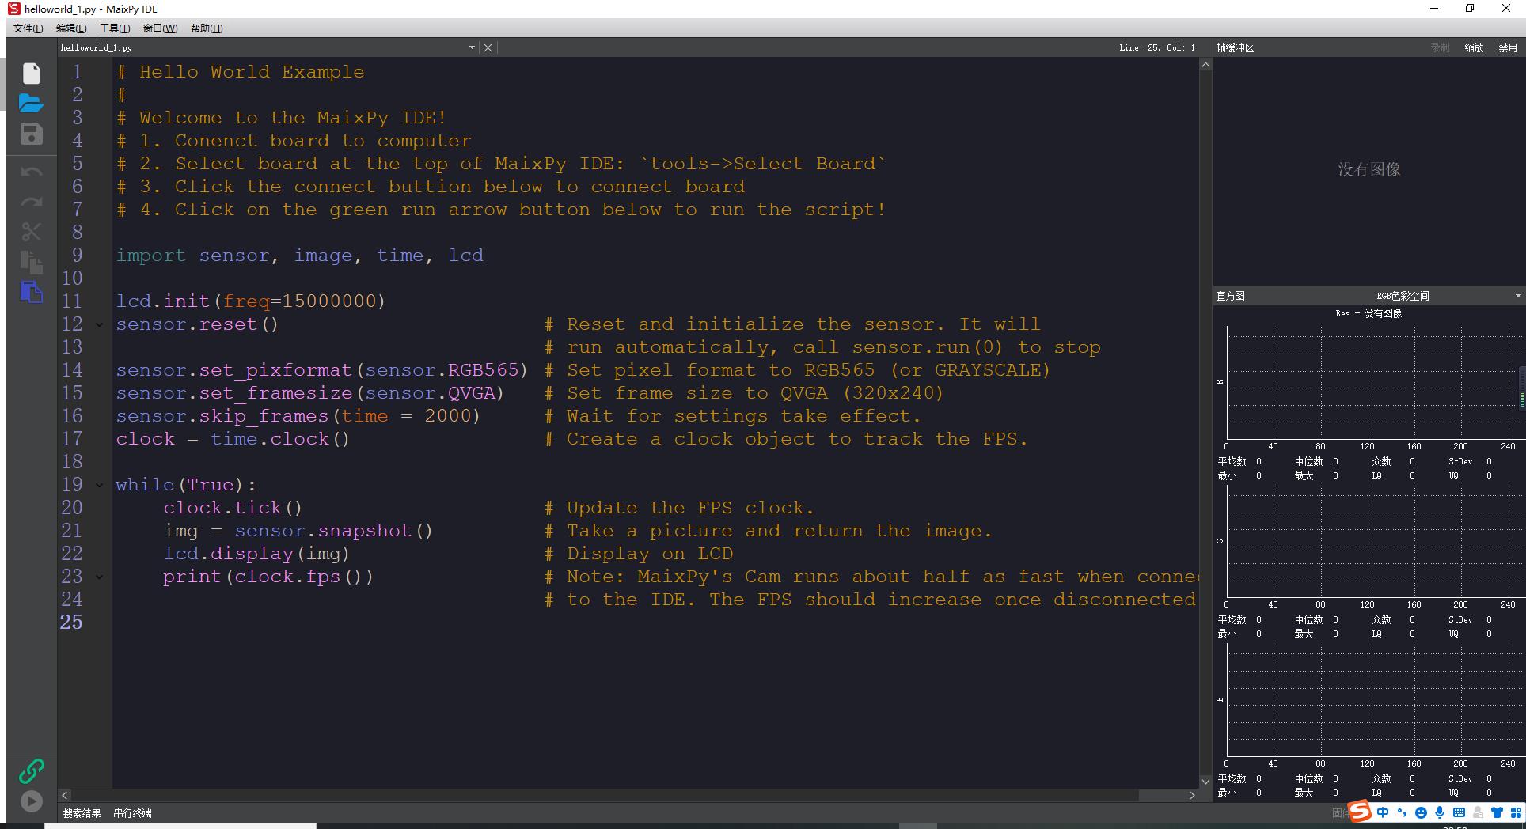Collapse the fold arrow at line 12
This screenshot has height=829, width=1526.
(99, 324)
